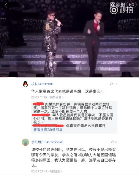Screen dimensions: 139x175
Task: Open the first redacted username in replies
Action: (39, 104)
